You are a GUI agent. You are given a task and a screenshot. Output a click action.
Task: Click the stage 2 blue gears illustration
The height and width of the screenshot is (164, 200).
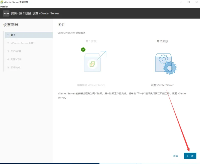pos(166,64)
